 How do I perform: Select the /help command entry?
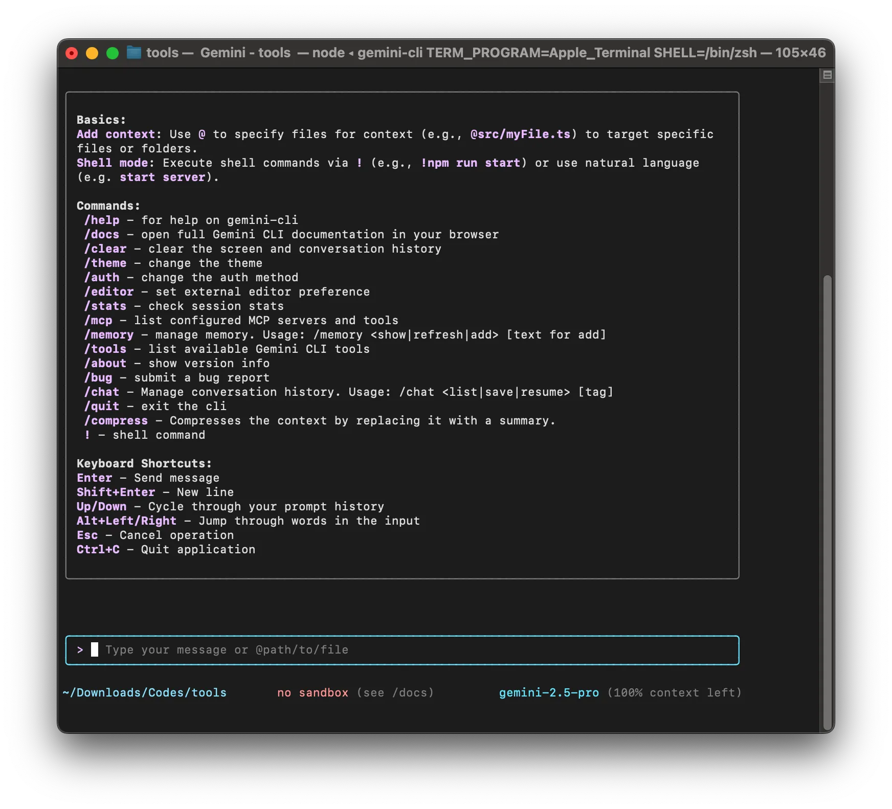click(x=102, y=220)
